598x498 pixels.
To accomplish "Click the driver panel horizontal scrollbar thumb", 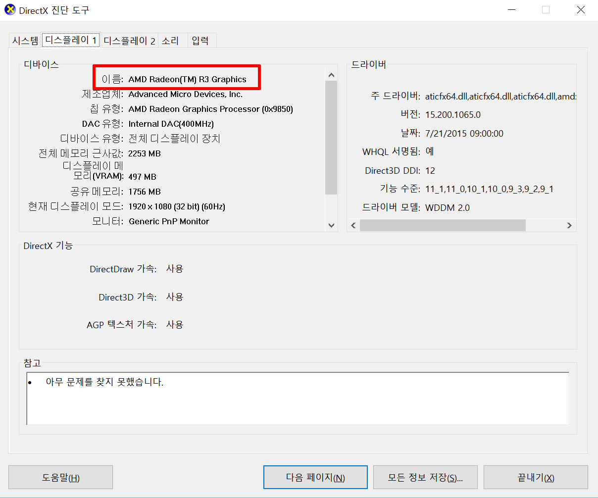I will pyautogui.click(x=443, y=225).
